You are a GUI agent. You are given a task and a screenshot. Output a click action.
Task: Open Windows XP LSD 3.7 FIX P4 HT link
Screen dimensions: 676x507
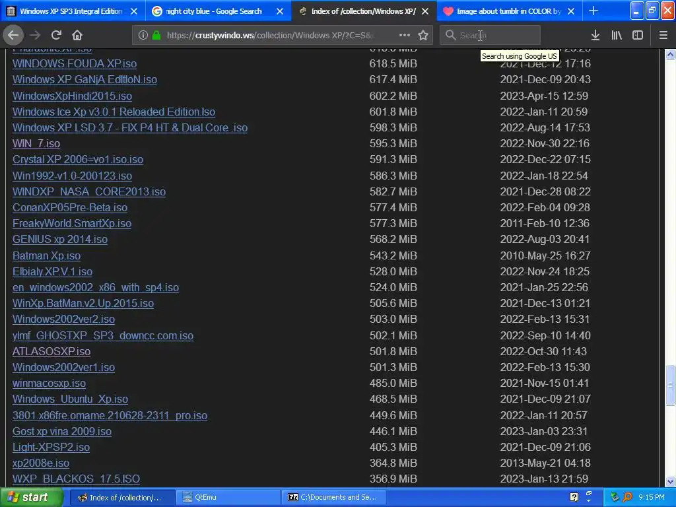point(130,128)
